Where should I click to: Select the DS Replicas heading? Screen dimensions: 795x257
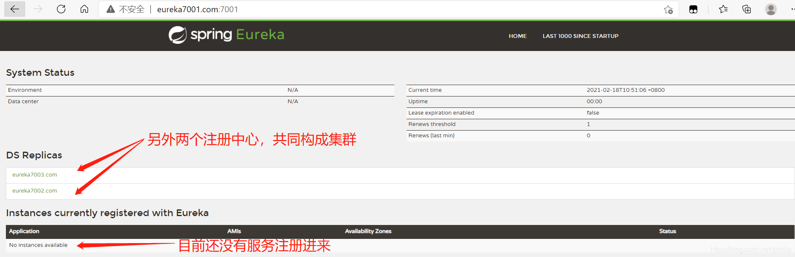point(34,155)
